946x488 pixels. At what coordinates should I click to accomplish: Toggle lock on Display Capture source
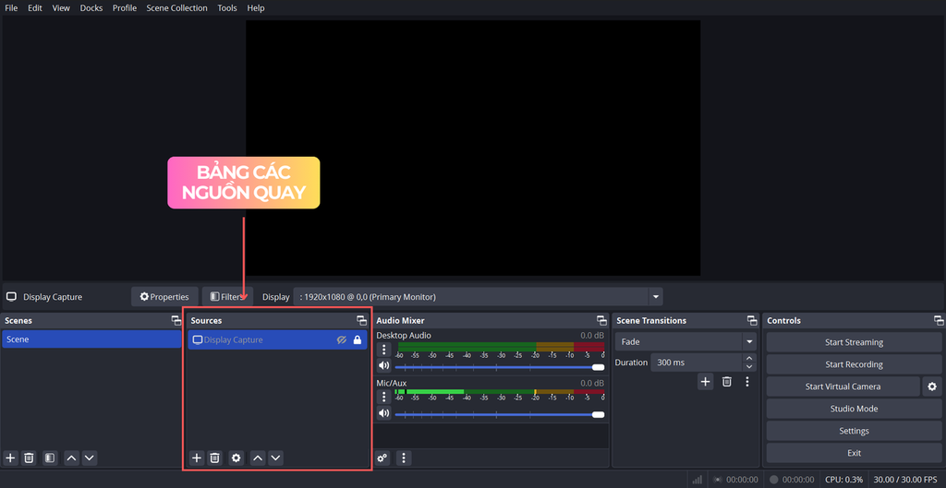[x=358, y=340]
